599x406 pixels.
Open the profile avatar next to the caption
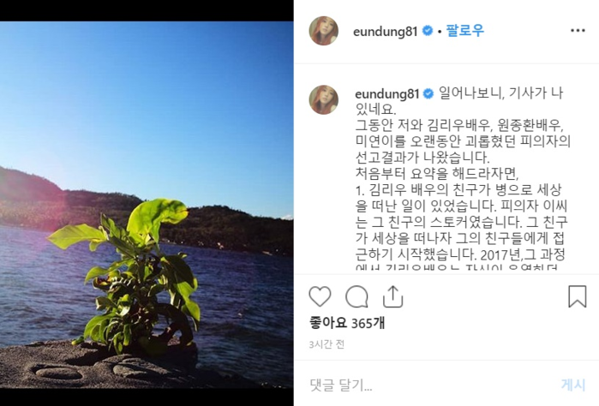pos(324,99)
